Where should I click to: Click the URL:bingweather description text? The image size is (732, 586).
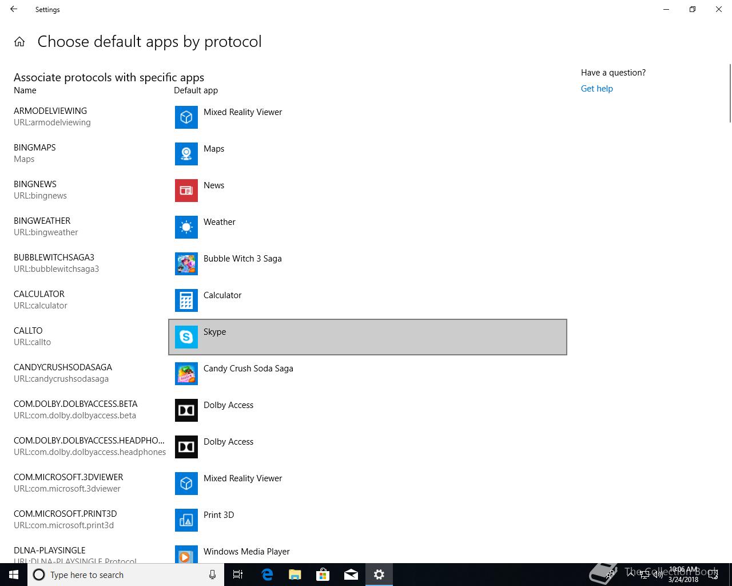[46, 232]
